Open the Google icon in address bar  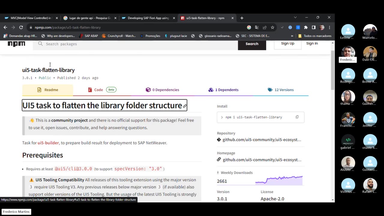(249, 27)
